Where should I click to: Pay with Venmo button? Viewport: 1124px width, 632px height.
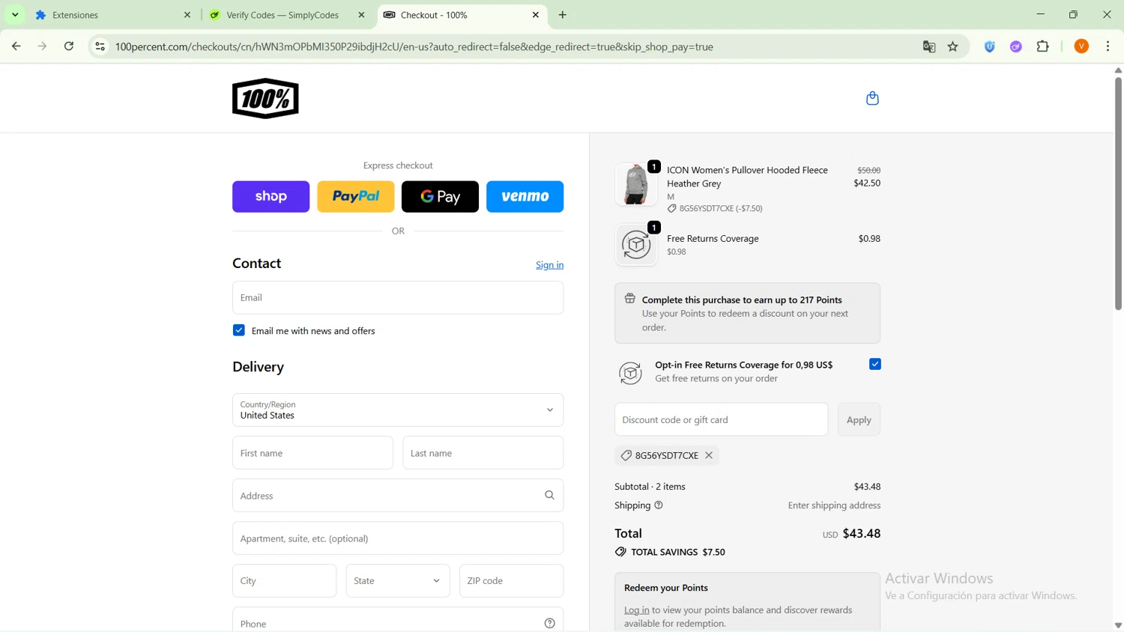pos(525,196)
